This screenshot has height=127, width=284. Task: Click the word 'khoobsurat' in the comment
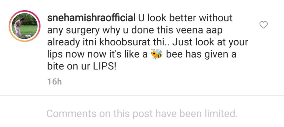point(124,42)
